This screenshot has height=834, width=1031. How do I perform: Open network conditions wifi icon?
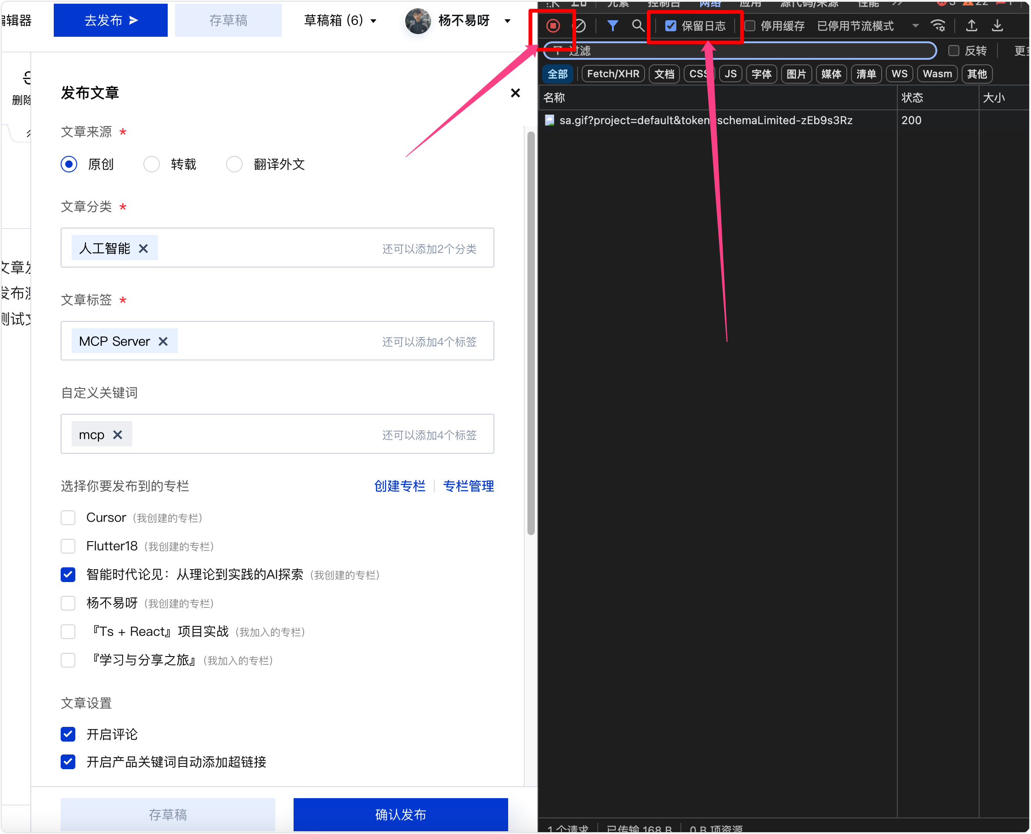(937, 25)
